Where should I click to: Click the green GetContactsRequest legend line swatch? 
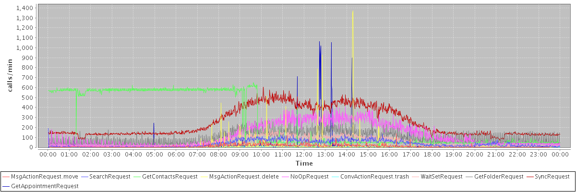click(x=139, y=177)
